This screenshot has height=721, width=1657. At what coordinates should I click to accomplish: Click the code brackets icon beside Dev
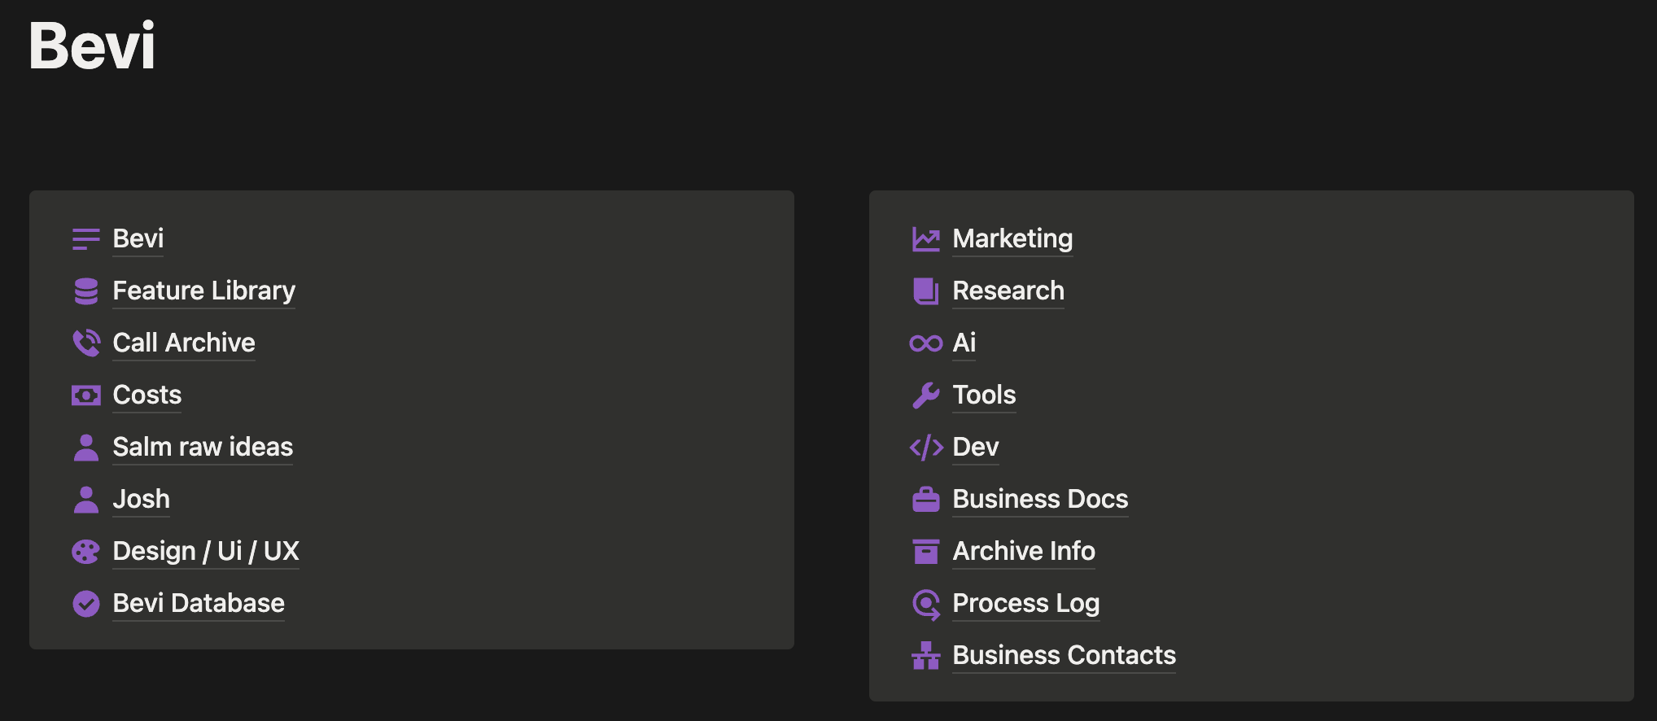tap(925, 448)
